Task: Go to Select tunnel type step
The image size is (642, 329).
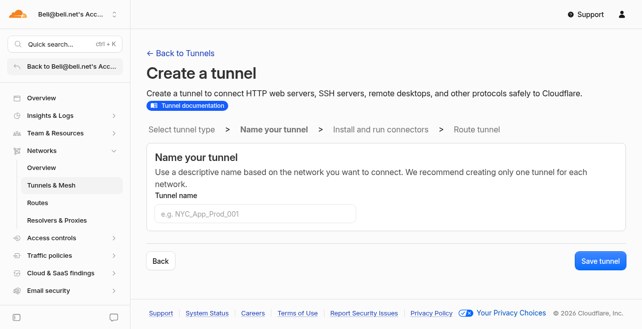Action: [x=182, y=129]
